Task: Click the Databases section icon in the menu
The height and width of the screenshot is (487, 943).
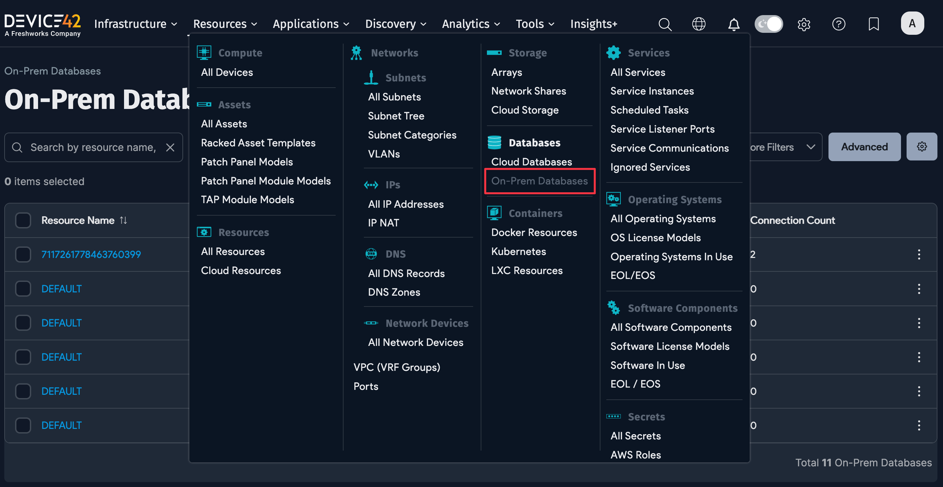Action: pos(494,142)
